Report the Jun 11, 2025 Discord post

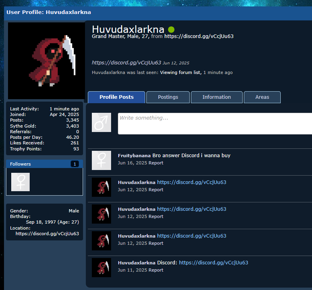click(x=156, y=270)
